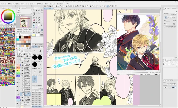The height and width of the screenshot is (108, 178).
Task: Select the Move layer arrows tool
Action: click(39, 10)
